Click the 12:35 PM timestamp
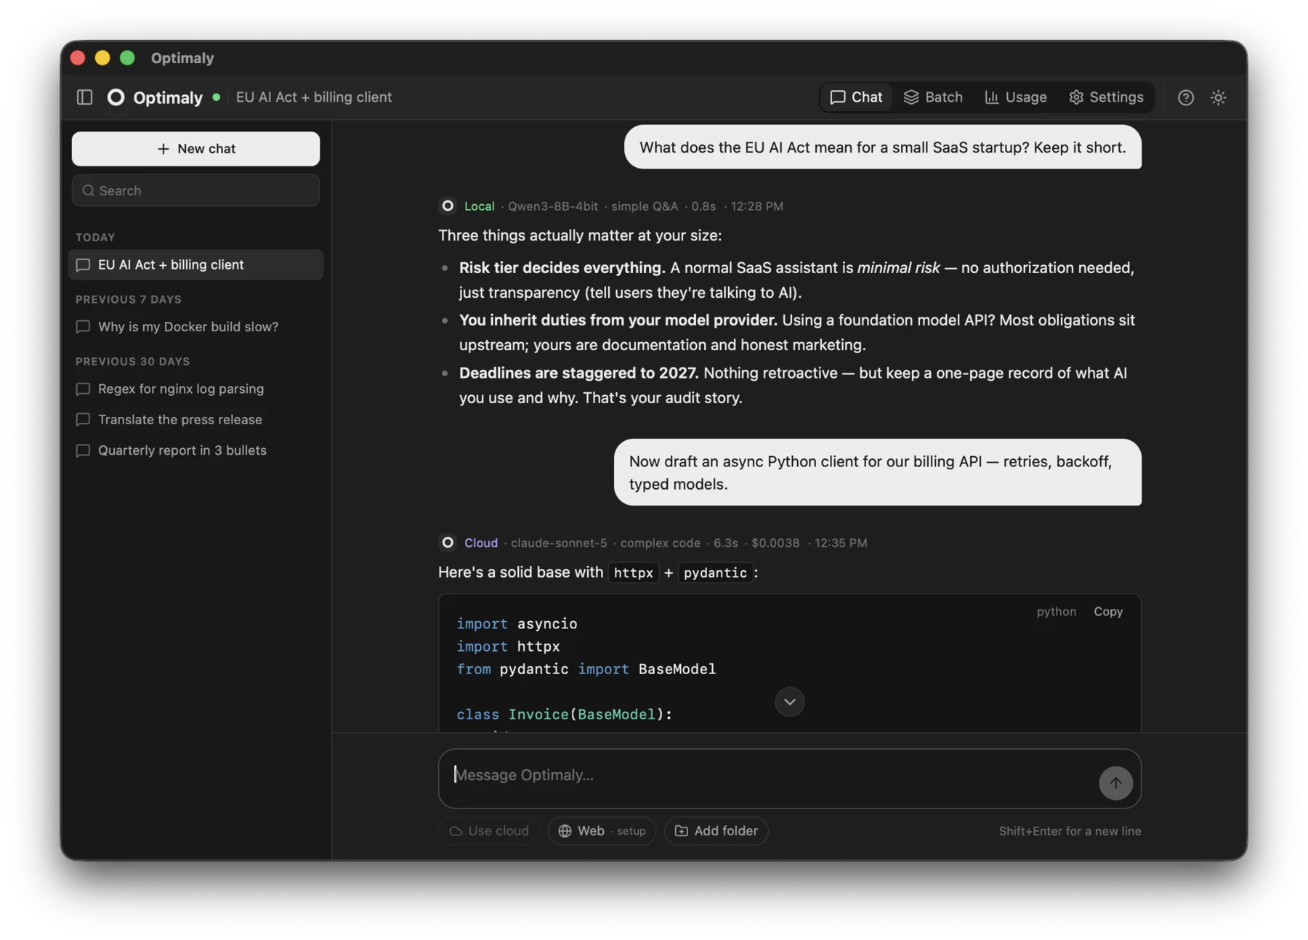Screen dimensions: 1308x940 point(841,543)
